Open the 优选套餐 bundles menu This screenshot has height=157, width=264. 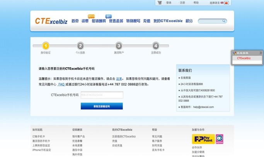point(116,21)
